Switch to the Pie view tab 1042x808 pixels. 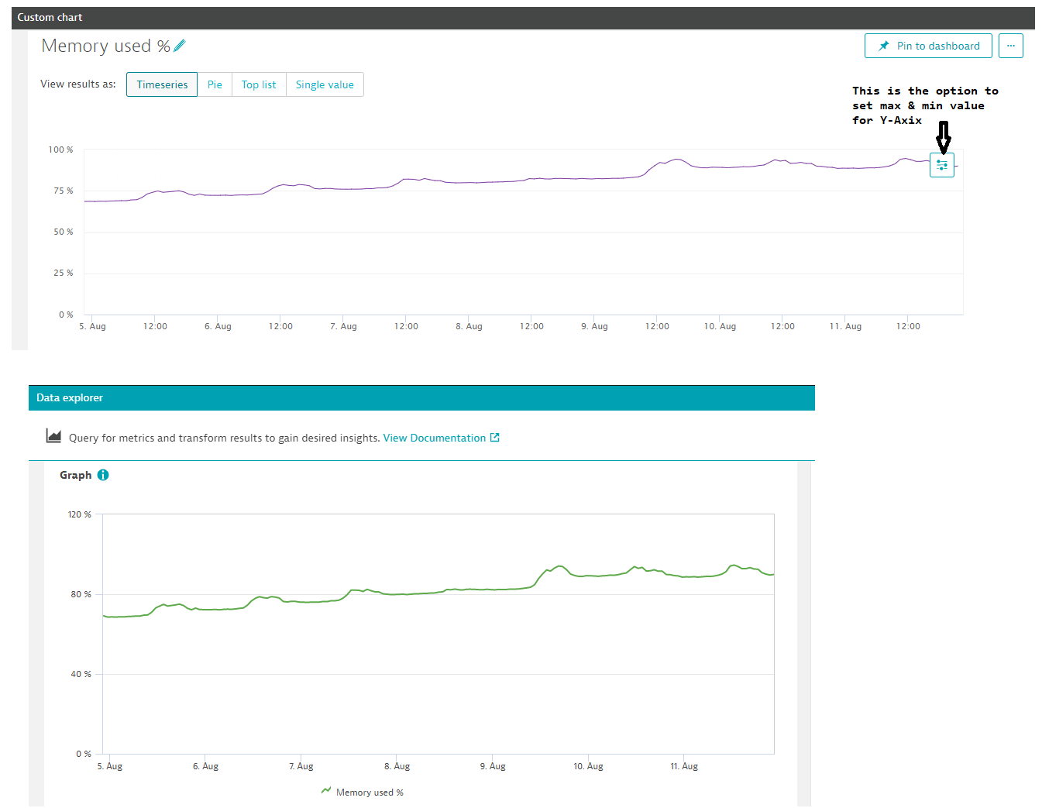(215, 84)
